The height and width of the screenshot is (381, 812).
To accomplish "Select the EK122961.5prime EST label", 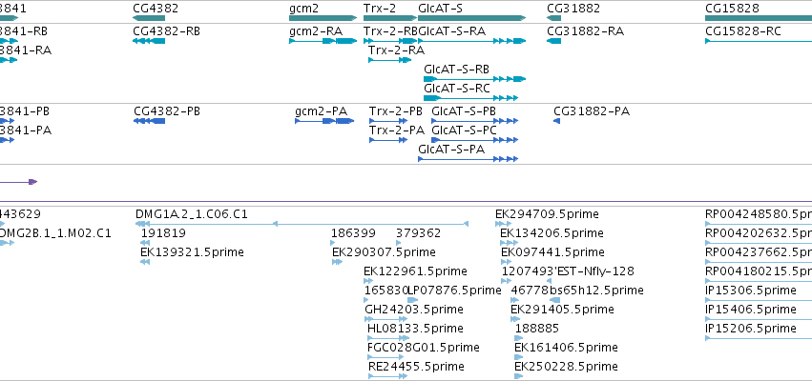I will pos(415,271).
